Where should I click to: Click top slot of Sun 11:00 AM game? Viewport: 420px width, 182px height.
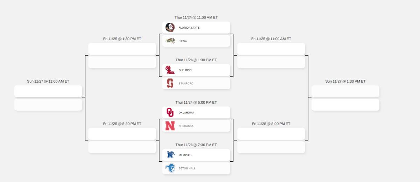click(48, 91)
